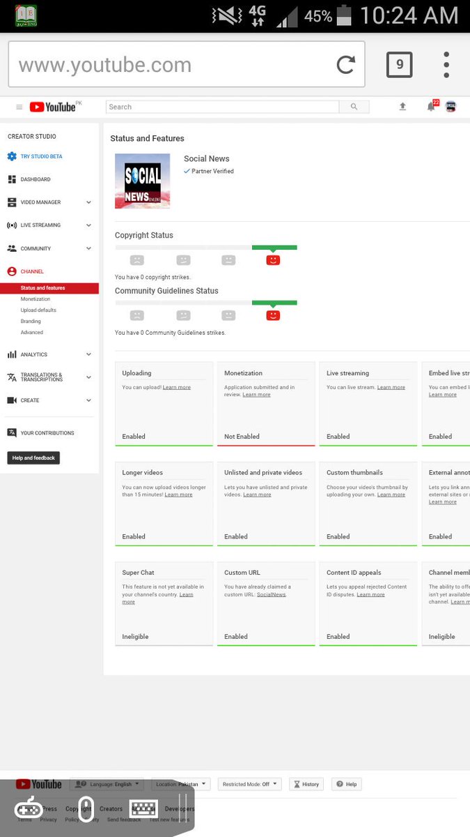
Task: Click the Creators footer link
Action: [111, 809]
